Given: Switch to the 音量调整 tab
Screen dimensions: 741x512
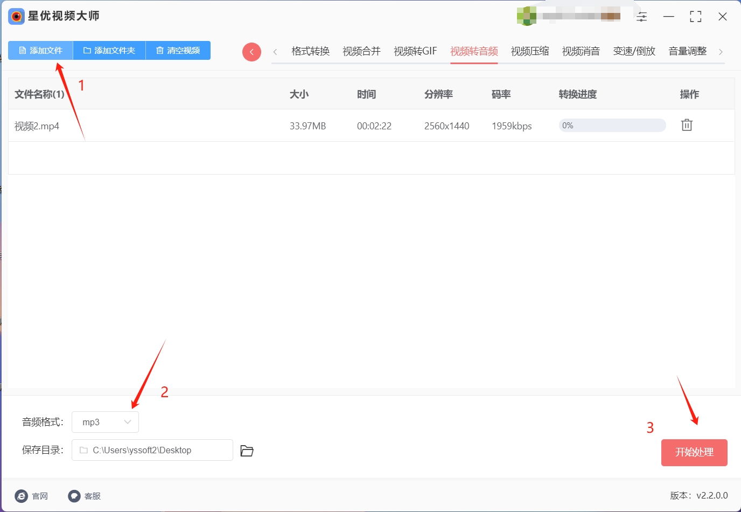Looking at the screenshot, I should 688,51.
